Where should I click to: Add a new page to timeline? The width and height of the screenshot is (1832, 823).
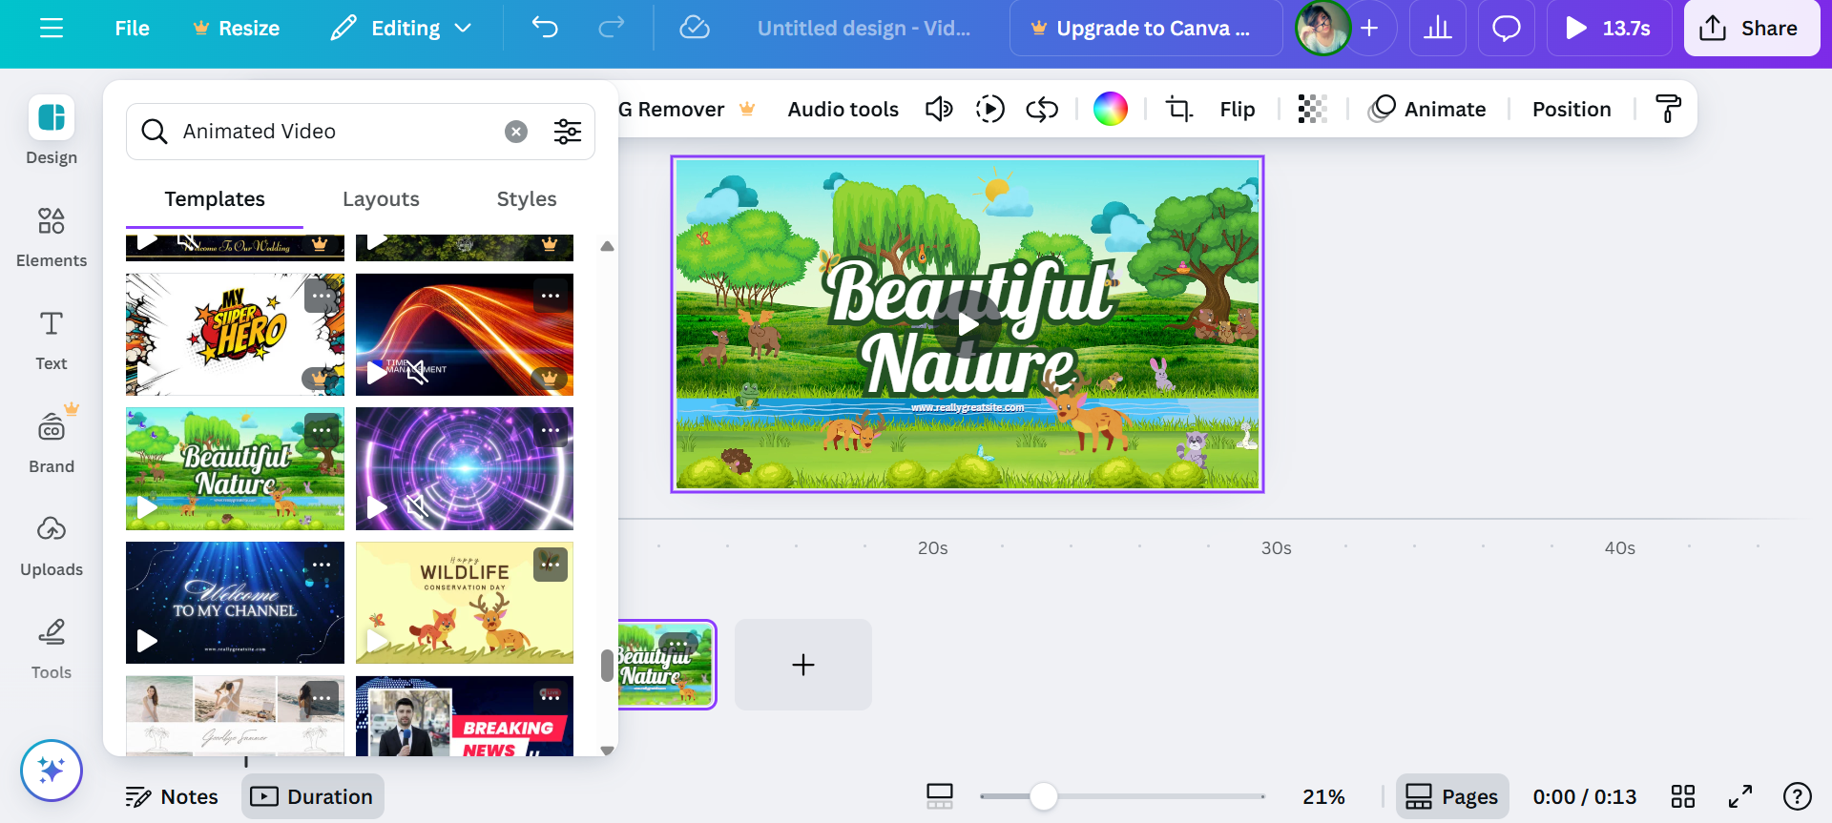pos(803,665)
